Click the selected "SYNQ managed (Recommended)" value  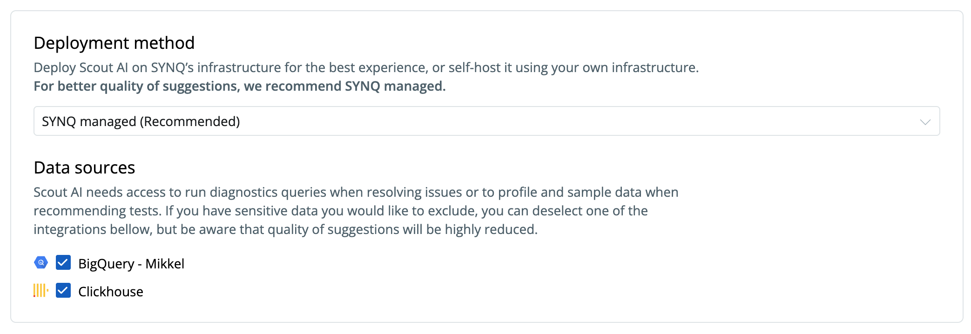(141, 121)
